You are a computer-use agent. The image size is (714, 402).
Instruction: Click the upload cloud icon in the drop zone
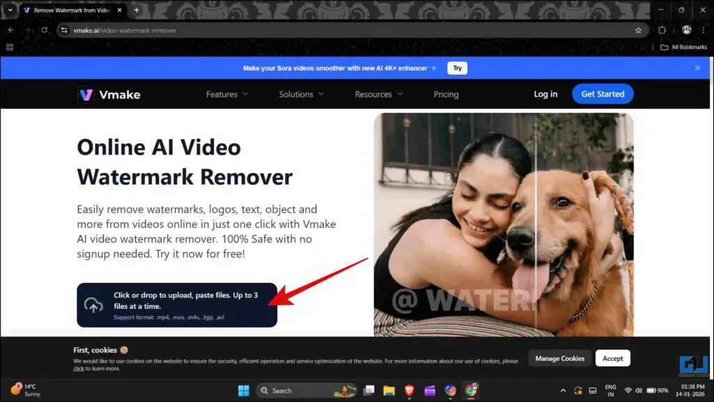point(94,304)
